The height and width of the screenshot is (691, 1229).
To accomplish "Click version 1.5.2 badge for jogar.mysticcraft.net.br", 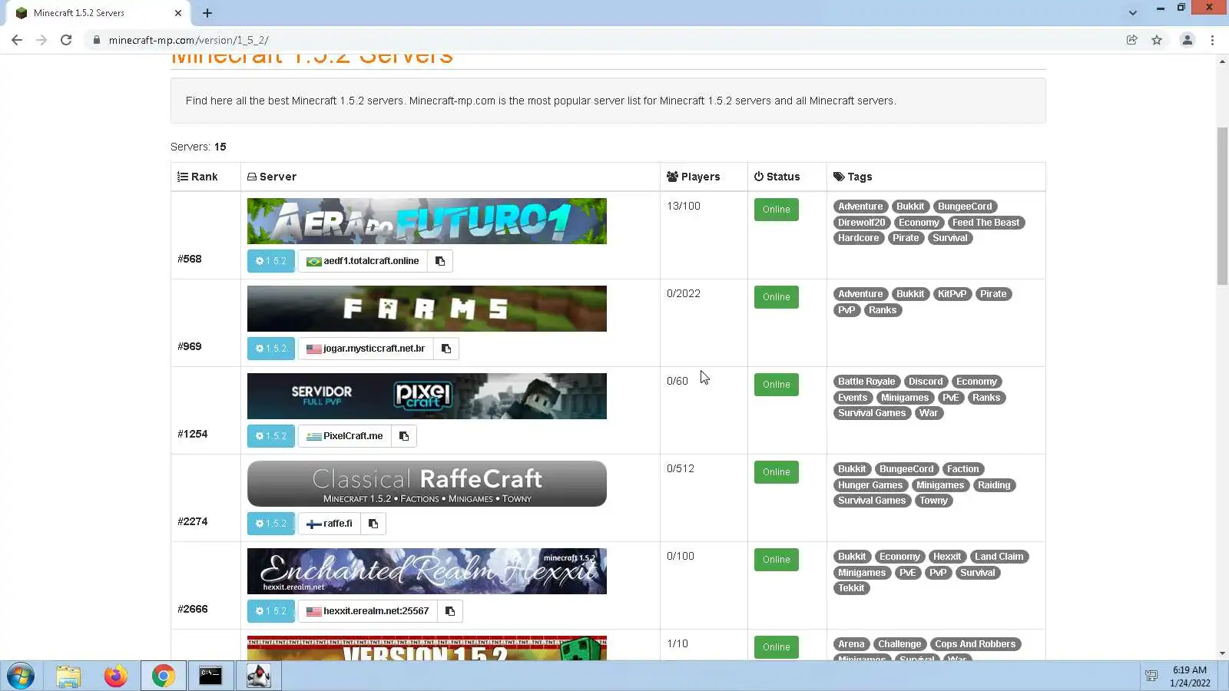I will point(271,349).
